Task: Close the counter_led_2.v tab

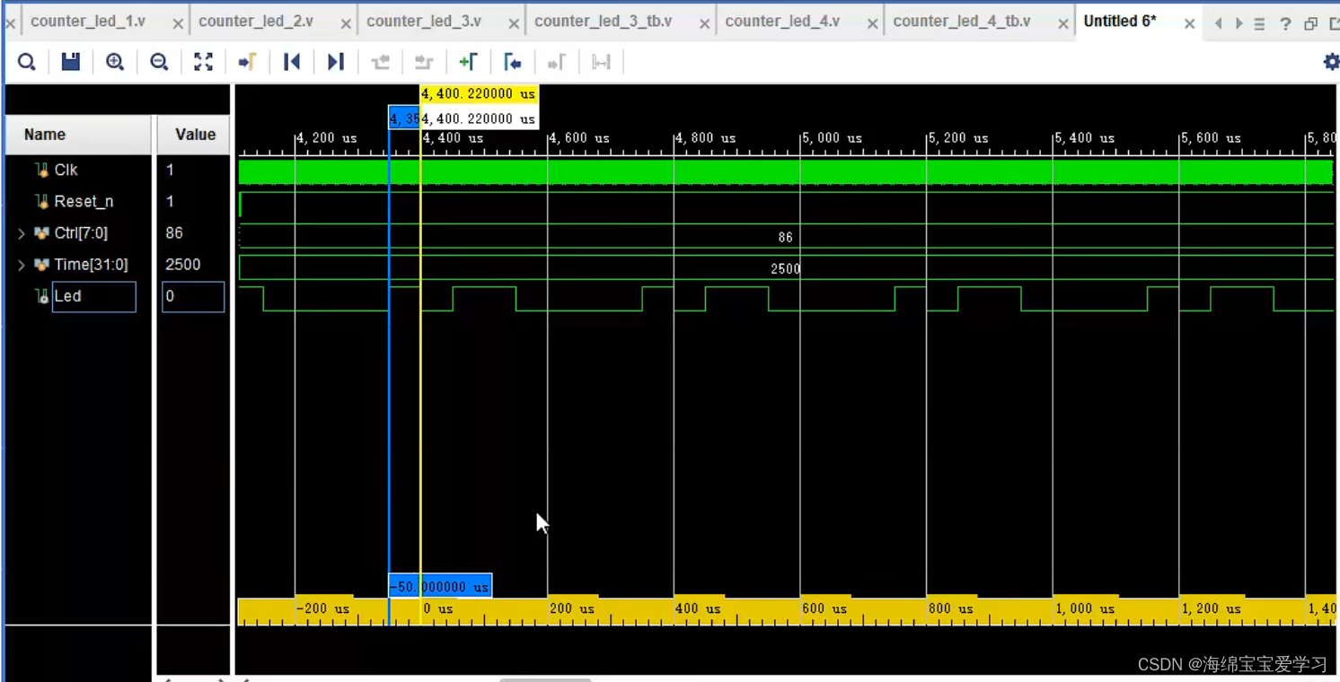Action: point(346,24)
